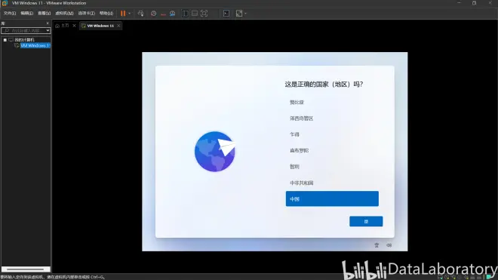Switch to the 主页 home tab

(x=62, y=26)
